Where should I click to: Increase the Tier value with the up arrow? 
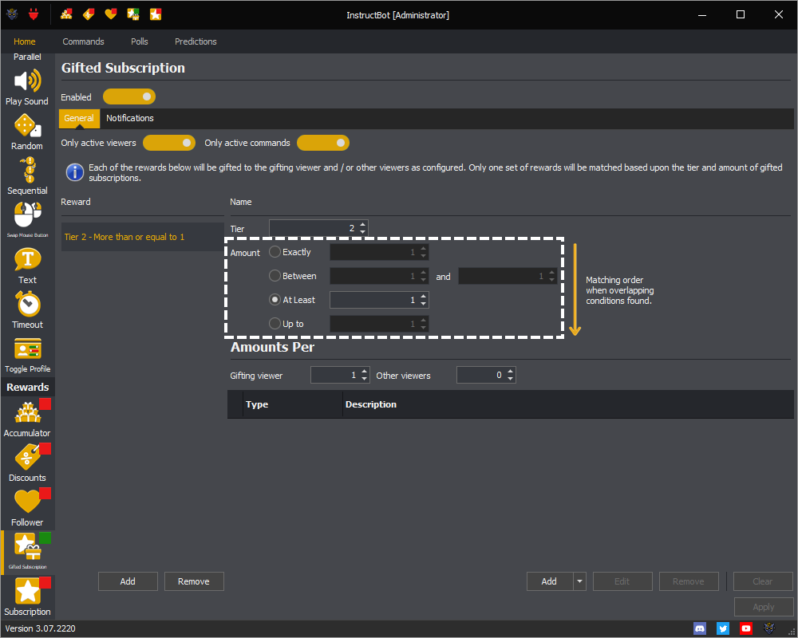coord(363,224)
